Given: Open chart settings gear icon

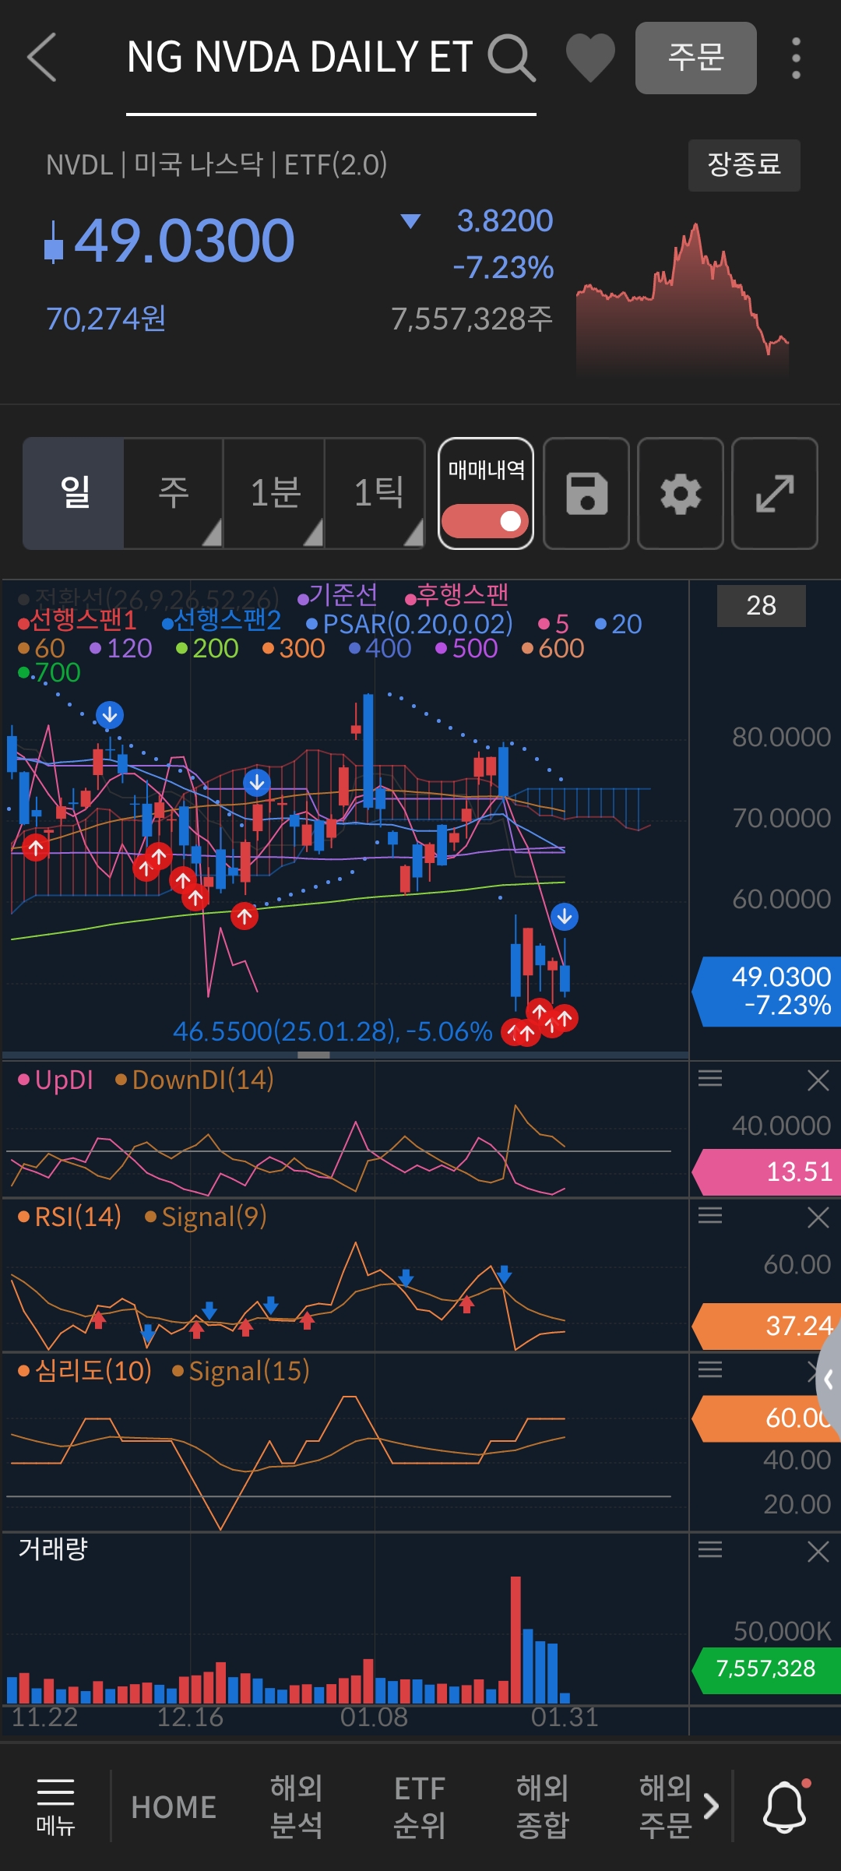Looking at the screenshot, I should click(x=681, y=494).
